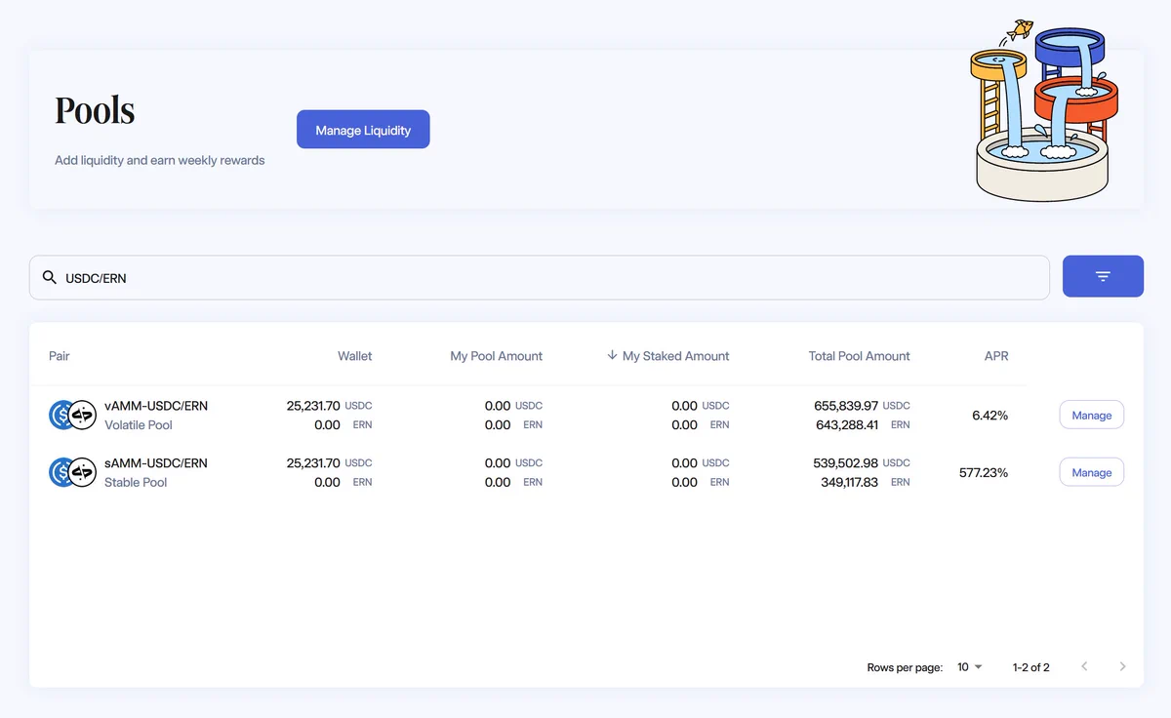1171x718 pixels.
Task: Click the vAMM-USDC/ERN token pair icon
Action: (x=72, y=415)
